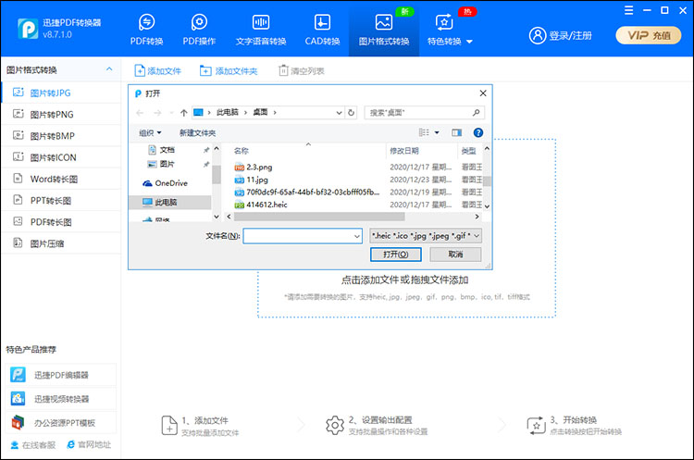Click the 取消 button
This screenshot has height=460, width=694.
(x=455, y=255)
